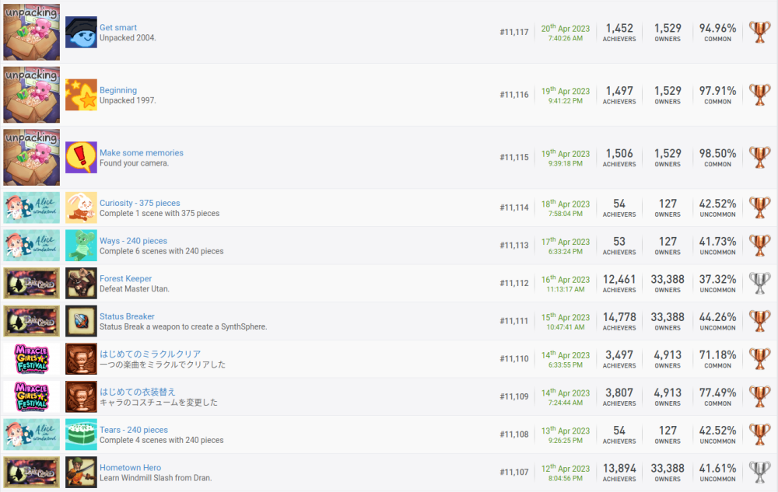Follow the "はじめてのミラクルクリア" link
Image resolution: width=778 pixels, height=492 pixels.
coord(150,354)
